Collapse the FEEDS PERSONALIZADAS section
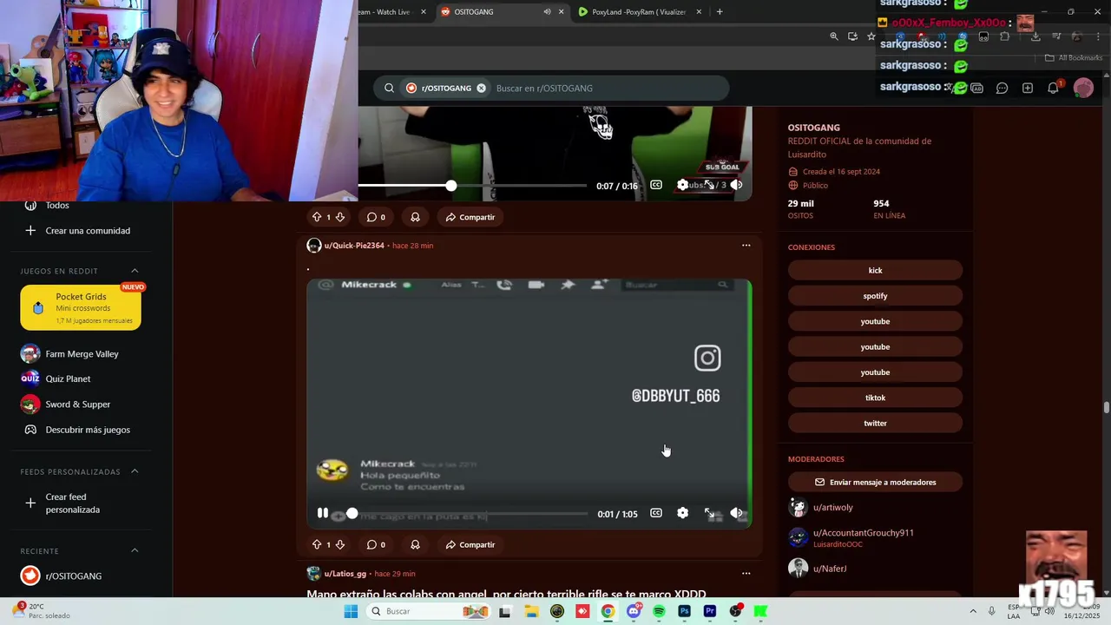This screenshot has height=625, width=1111. (x=135, y=471)
